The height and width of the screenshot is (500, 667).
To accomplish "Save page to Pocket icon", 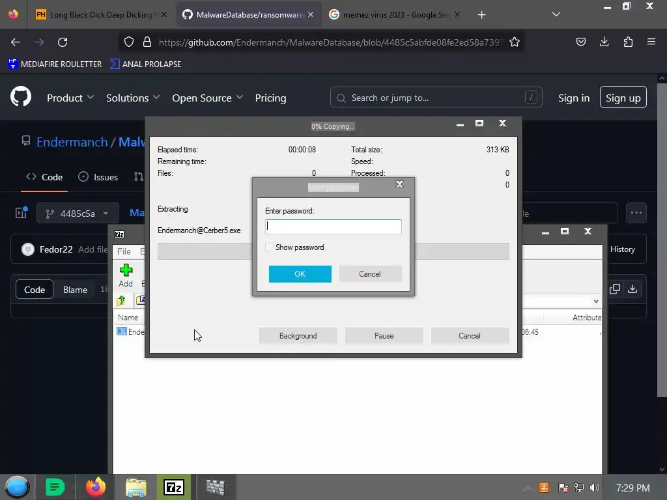I will pyautogui.click(x=580, y=42).
